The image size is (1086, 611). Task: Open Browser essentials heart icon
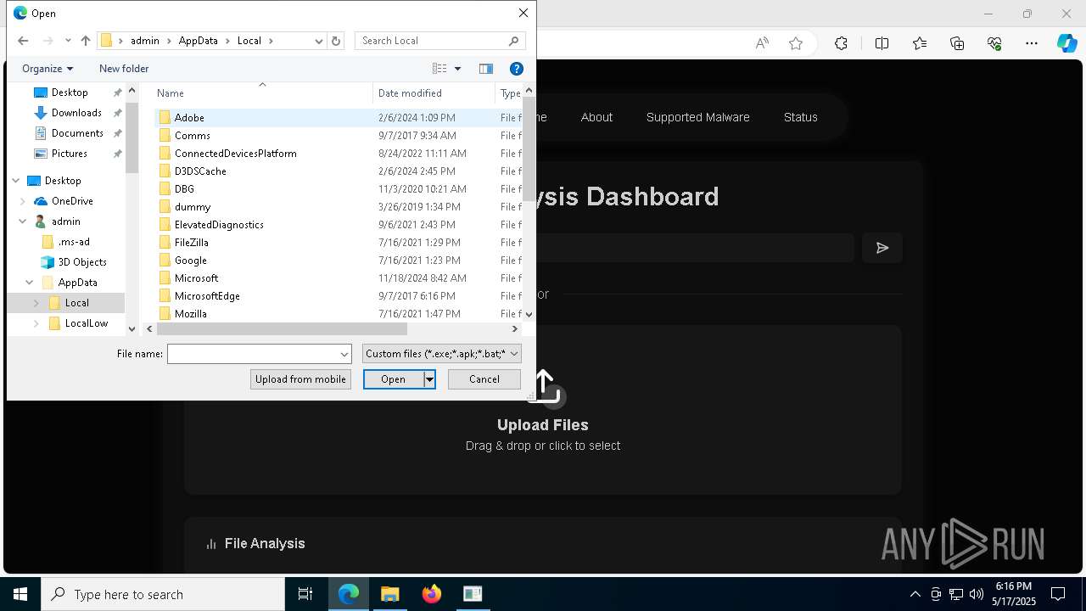pyautogui.click(x=994, y=43)
